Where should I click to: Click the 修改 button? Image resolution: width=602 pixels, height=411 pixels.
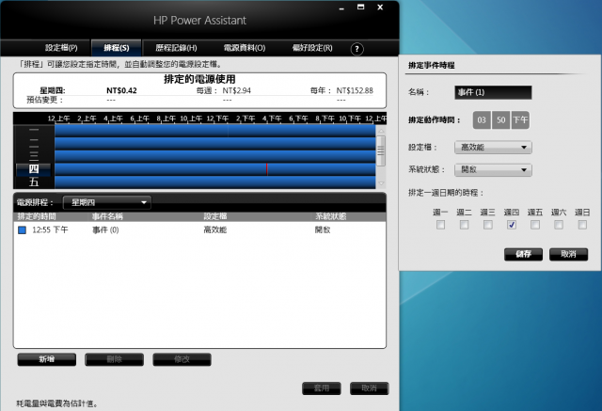(182, 359)
